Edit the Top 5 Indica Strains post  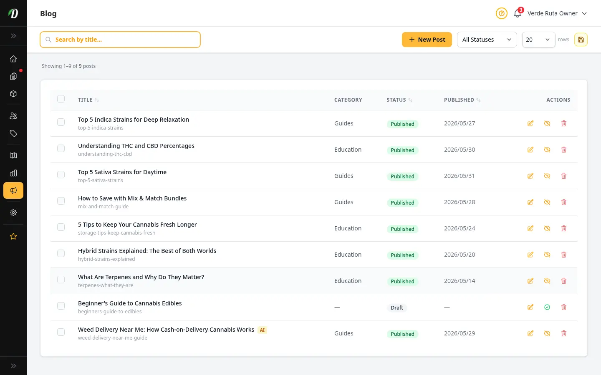click(x=530, y=123)
